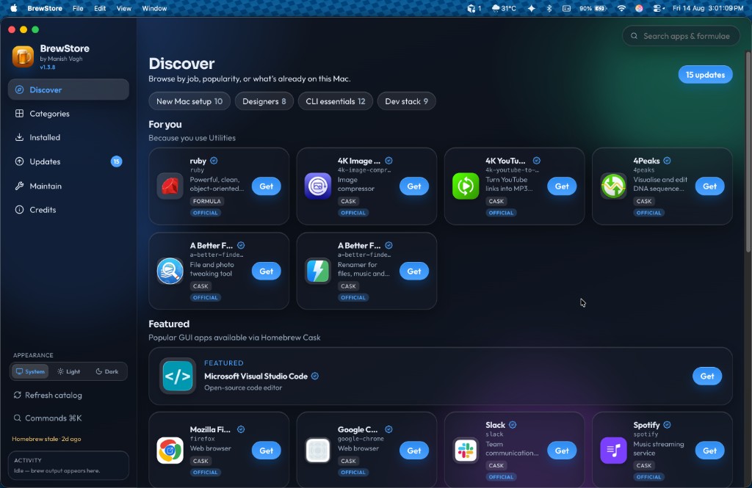Get the Google Chrome cask

coord(414,450)
